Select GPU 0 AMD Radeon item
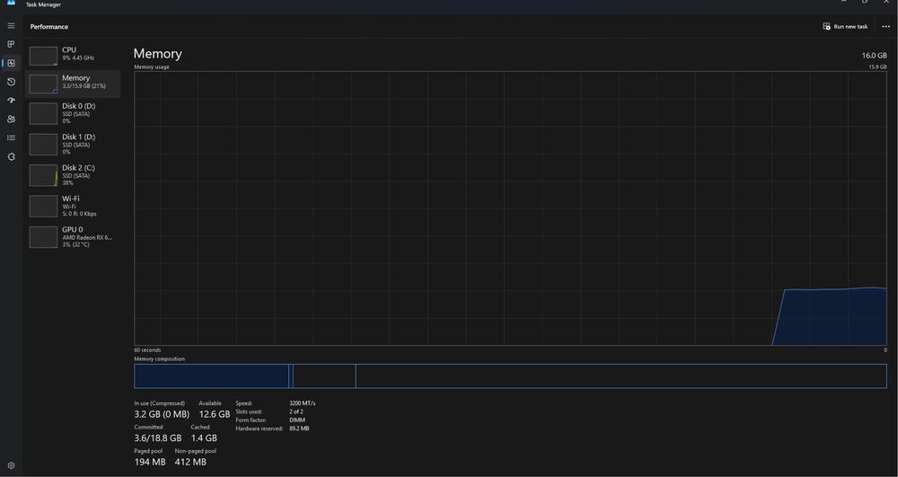 click(73, 237)
